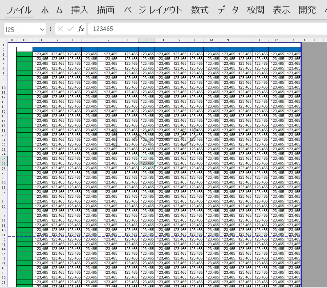This screenshot has width=327, height=288.
Task: Select column header A
Action: point(12,40)
